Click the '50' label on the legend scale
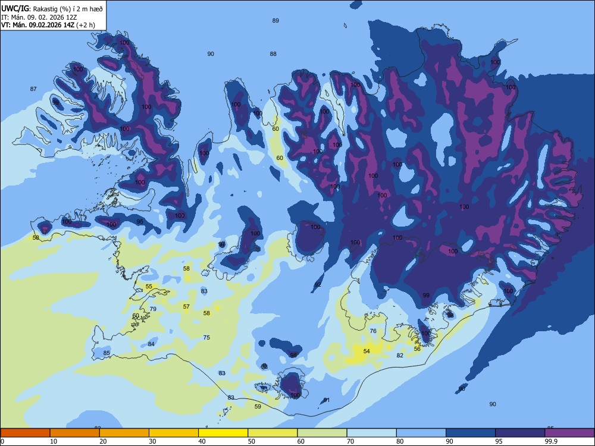The height and width of the screenshot is (446, 595). 252,441
